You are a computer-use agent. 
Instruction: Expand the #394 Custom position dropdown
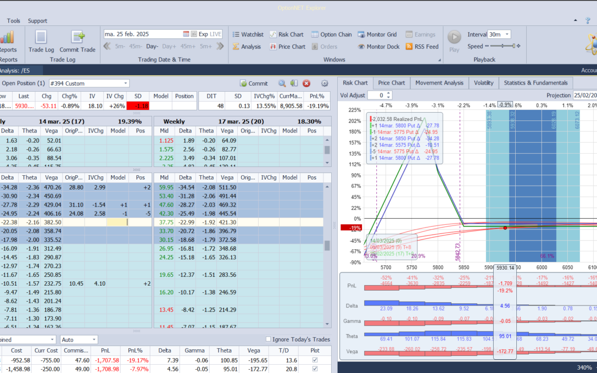tap(125, 83)
